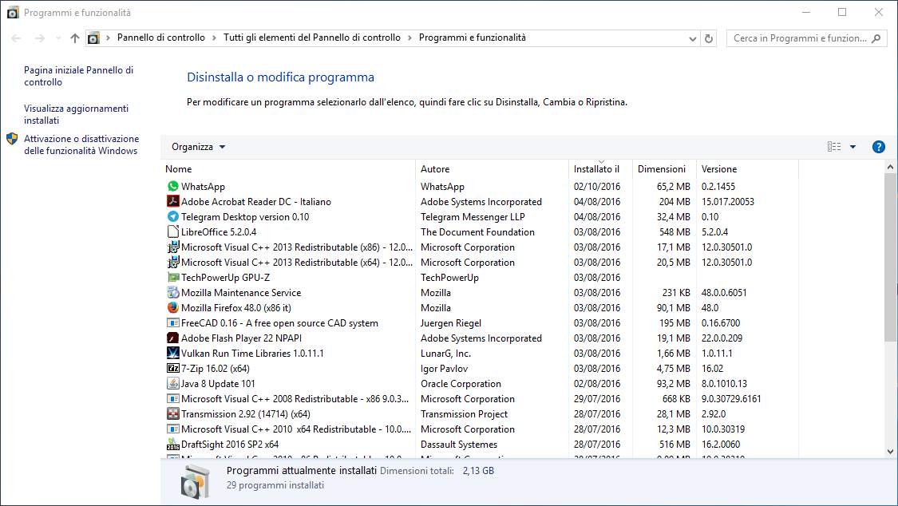Click the vertical scrollbar thumb
Image resolution: width=898 pixels, height=506 pixels.
point(890,258)
